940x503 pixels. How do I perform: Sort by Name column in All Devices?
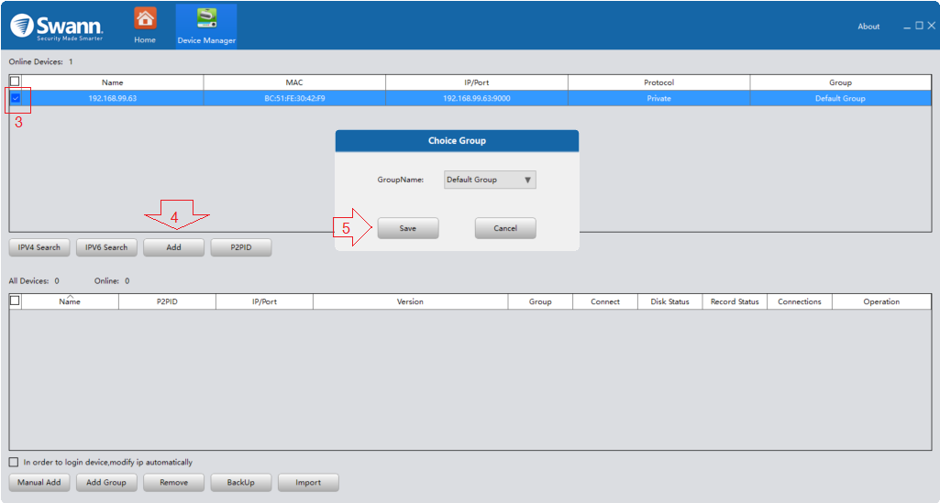point(70,301)
